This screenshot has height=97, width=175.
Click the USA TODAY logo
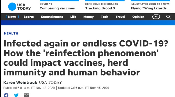point(19,7)
